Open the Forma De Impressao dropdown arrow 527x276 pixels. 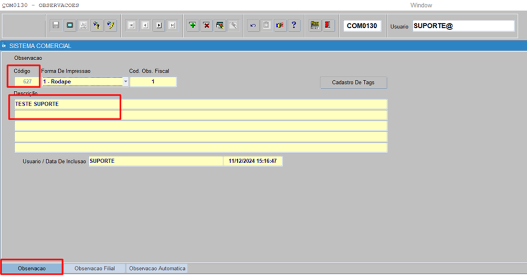[x=125, y=82]
